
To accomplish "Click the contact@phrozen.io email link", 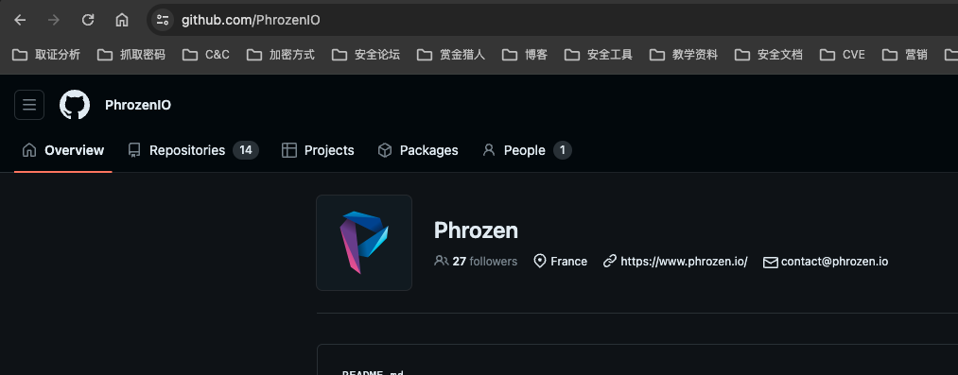I will pos(834,262).
